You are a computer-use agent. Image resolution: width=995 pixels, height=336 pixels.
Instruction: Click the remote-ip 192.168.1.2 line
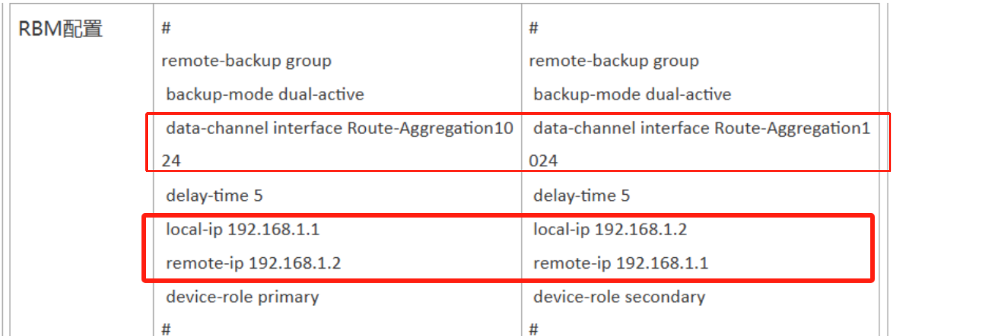(x=254, y=263)
